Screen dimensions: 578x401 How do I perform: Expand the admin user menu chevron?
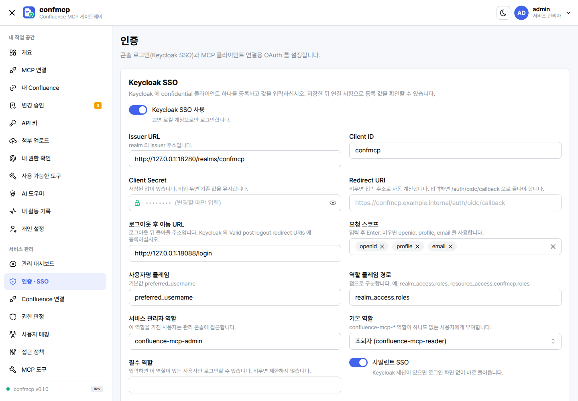click(x=568, y=13)
